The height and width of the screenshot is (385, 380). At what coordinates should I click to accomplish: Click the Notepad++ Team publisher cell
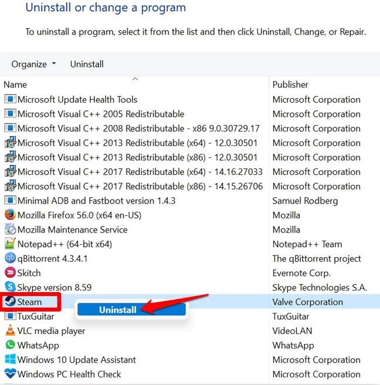point(307,244)
